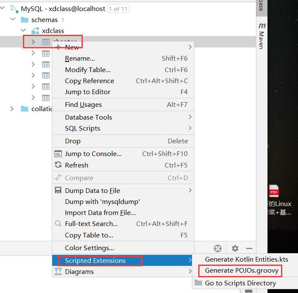Image resolution: width=298 pixels, height=293 pixels.
Task: Click the Diagrams icon in the menu
Action: [x=58, y=271]
